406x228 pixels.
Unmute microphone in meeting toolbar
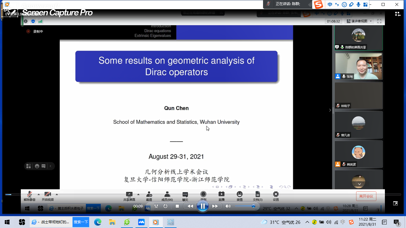tap(29, 196)
